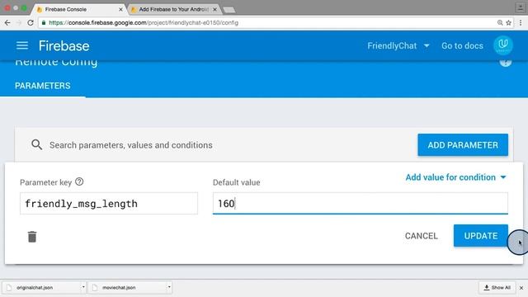This screenshot has height=297, width=528.
Task: Open Add value for condition dropdown
Action: point(455,177)
